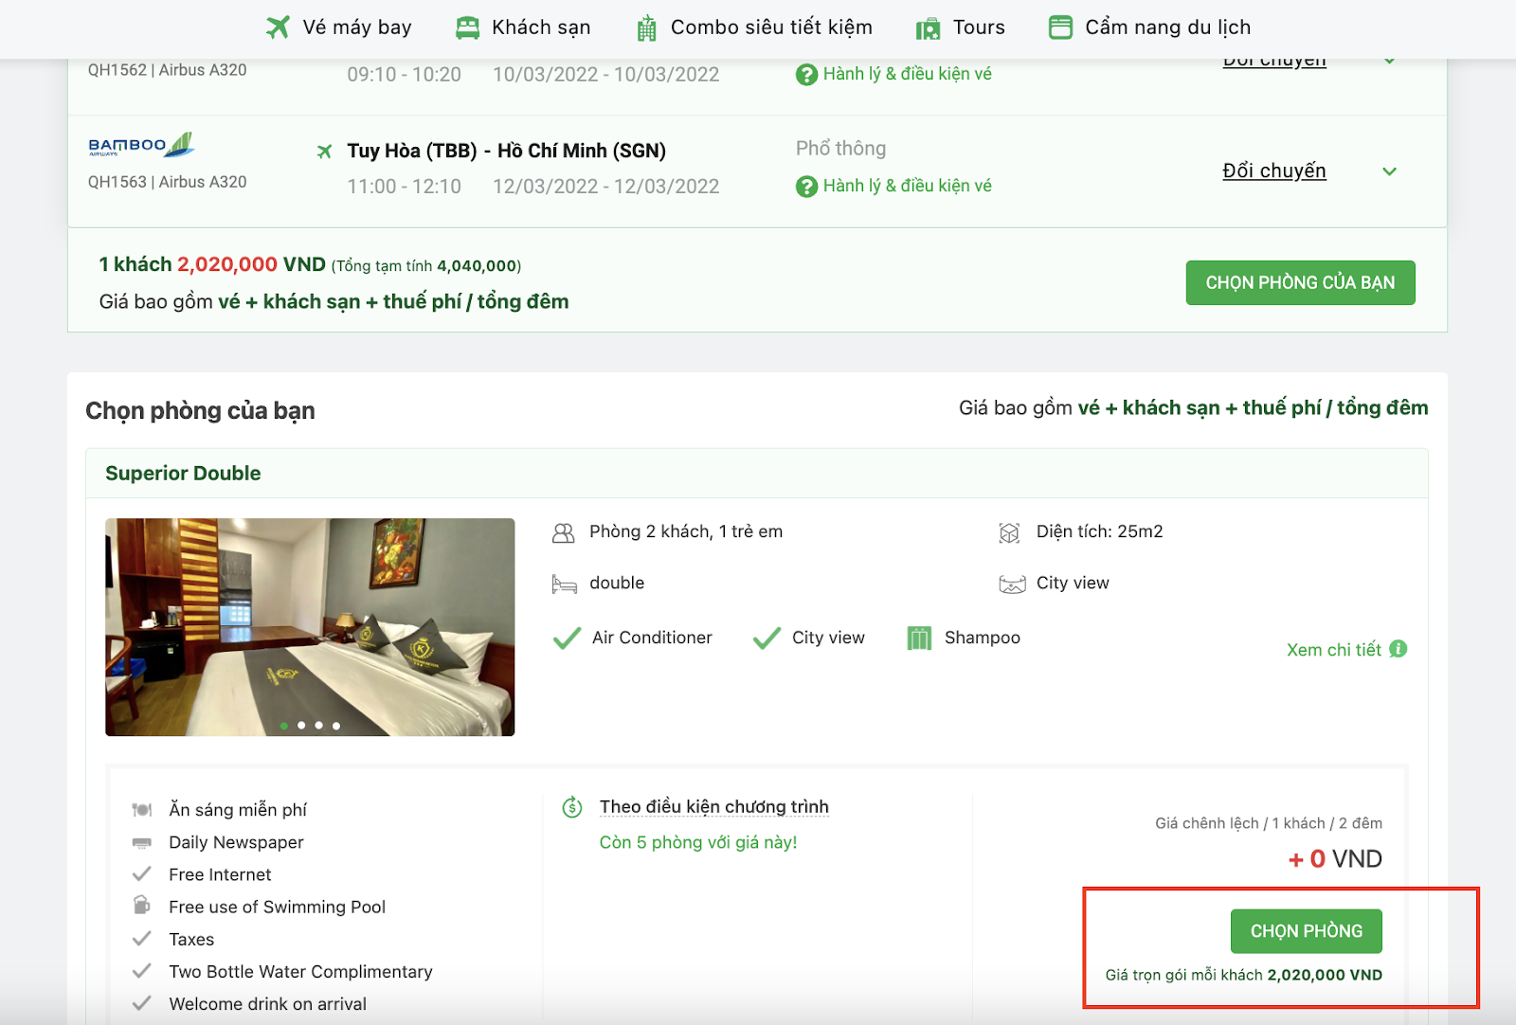The height and width of the screenshot is (1025, 1516).
Task: Click the checkmark beside Air Conditioner
Action: [x=567, y=638]
